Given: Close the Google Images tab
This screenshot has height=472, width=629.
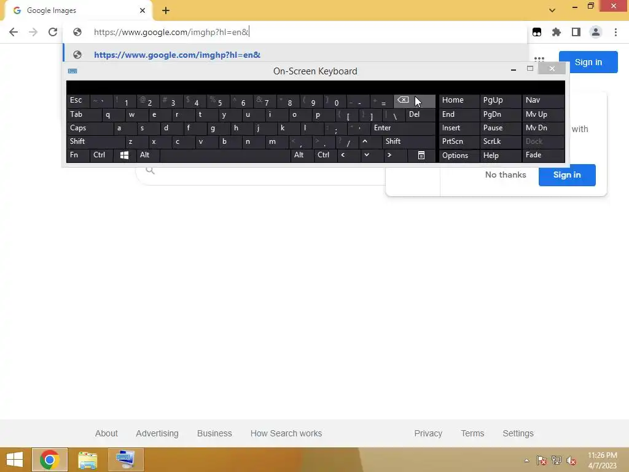Looking at the screenshot, I should 143,10.
